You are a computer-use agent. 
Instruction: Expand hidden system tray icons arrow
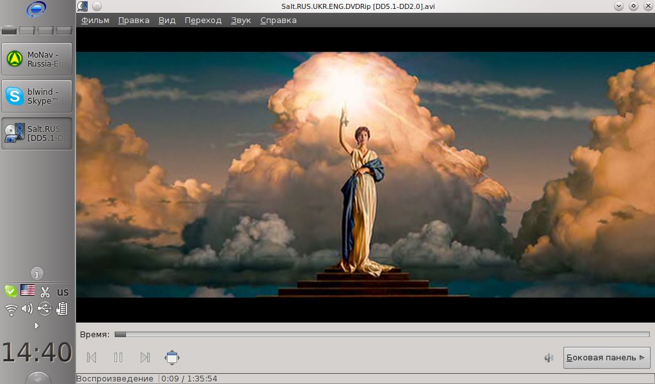pos(36,326)
